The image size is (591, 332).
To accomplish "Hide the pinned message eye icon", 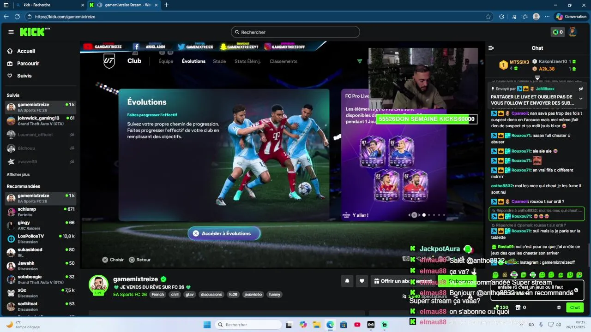I will 581,89.
